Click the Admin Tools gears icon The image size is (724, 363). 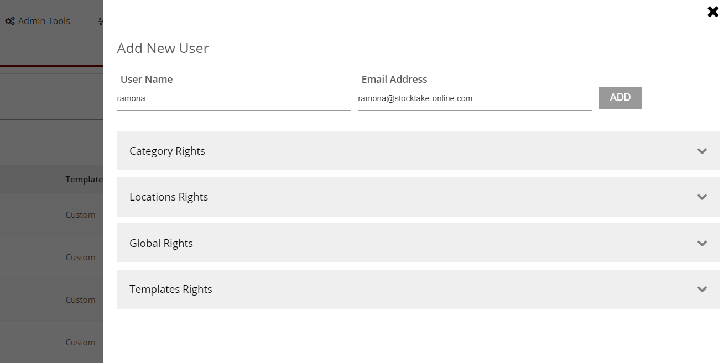10,21
